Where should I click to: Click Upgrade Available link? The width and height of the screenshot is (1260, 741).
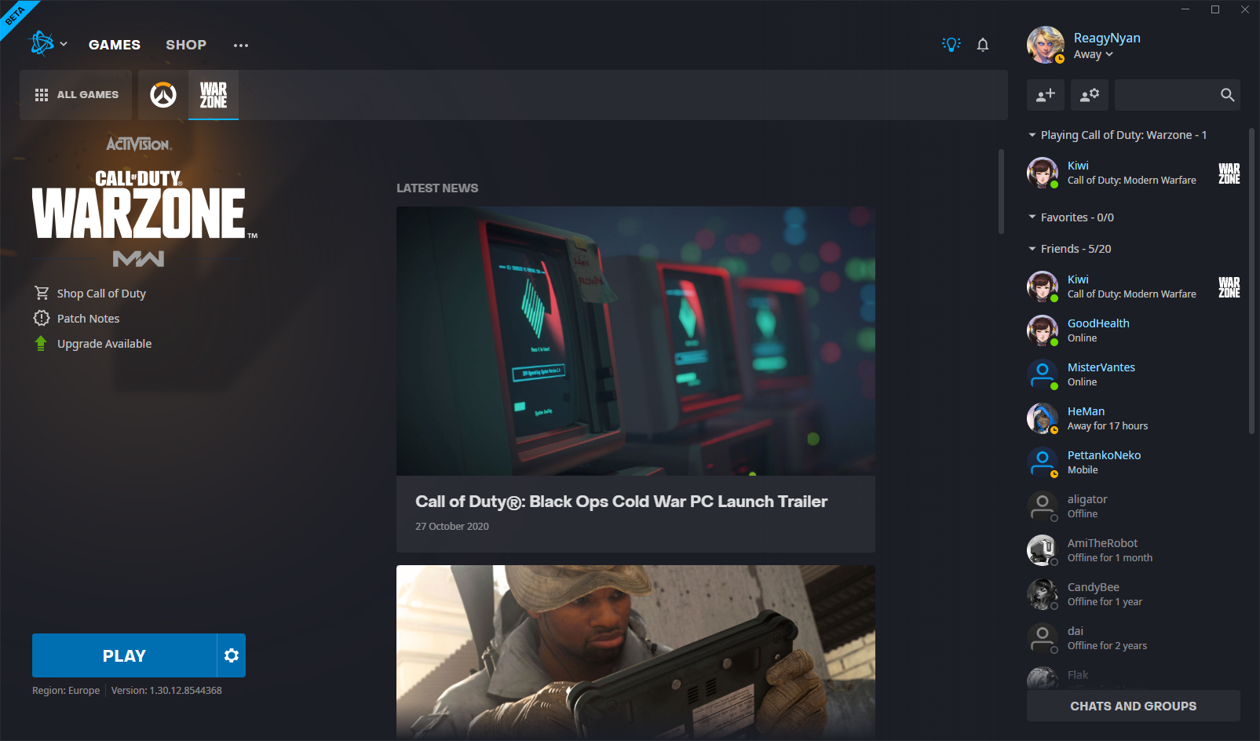[104, 344]
